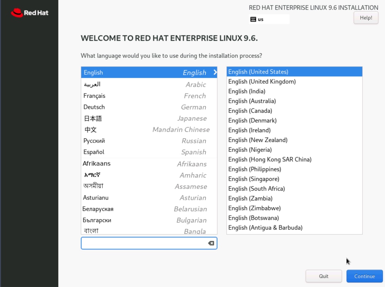
Task: Select English (Denmark) locale
Action: point(295,120)
